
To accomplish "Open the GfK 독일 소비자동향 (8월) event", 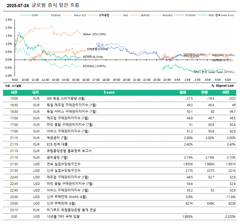I will pos(66,98).
